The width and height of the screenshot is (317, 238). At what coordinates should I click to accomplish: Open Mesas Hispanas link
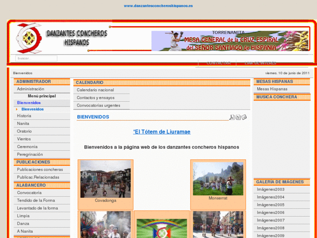[x=282, y=89]
